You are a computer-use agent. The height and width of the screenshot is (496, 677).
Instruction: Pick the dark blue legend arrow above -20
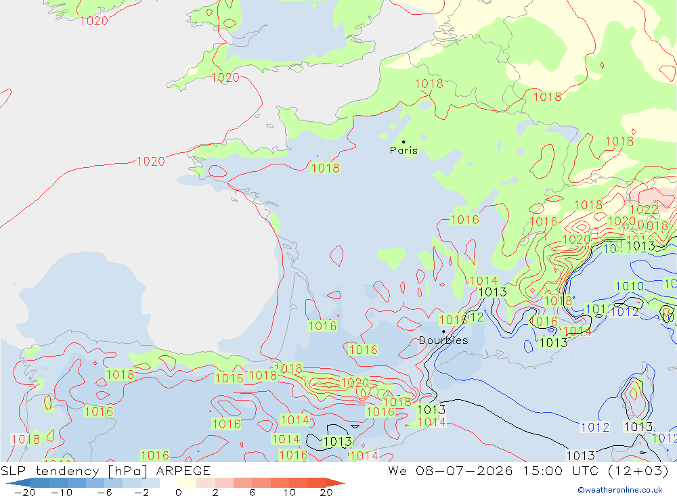(x=18, y=482)
